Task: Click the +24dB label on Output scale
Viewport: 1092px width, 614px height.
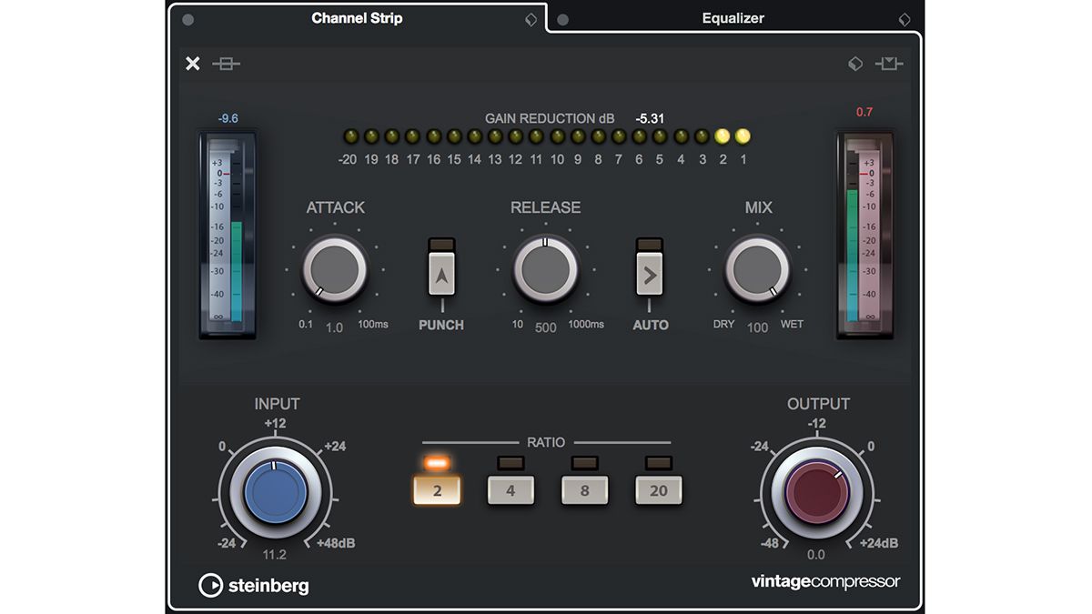Action: pos(879,543)
